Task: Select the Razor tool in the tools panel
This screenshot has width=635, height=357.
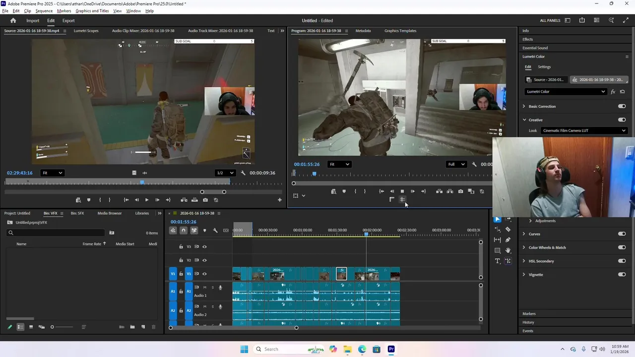Action: pos(508,230)
